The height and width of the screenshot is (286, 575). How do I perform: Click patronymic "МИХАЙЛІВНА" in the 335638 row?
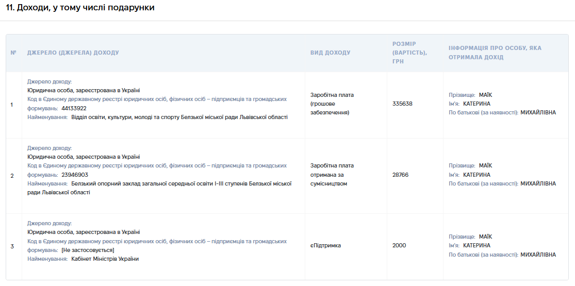pos(538,112)
